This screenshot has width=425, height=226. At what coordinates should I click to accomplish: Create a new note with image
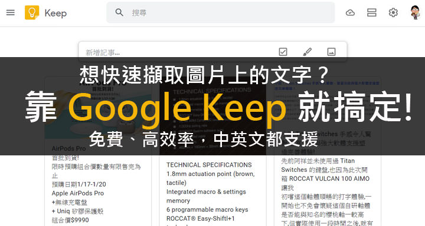tap(331, 52)
